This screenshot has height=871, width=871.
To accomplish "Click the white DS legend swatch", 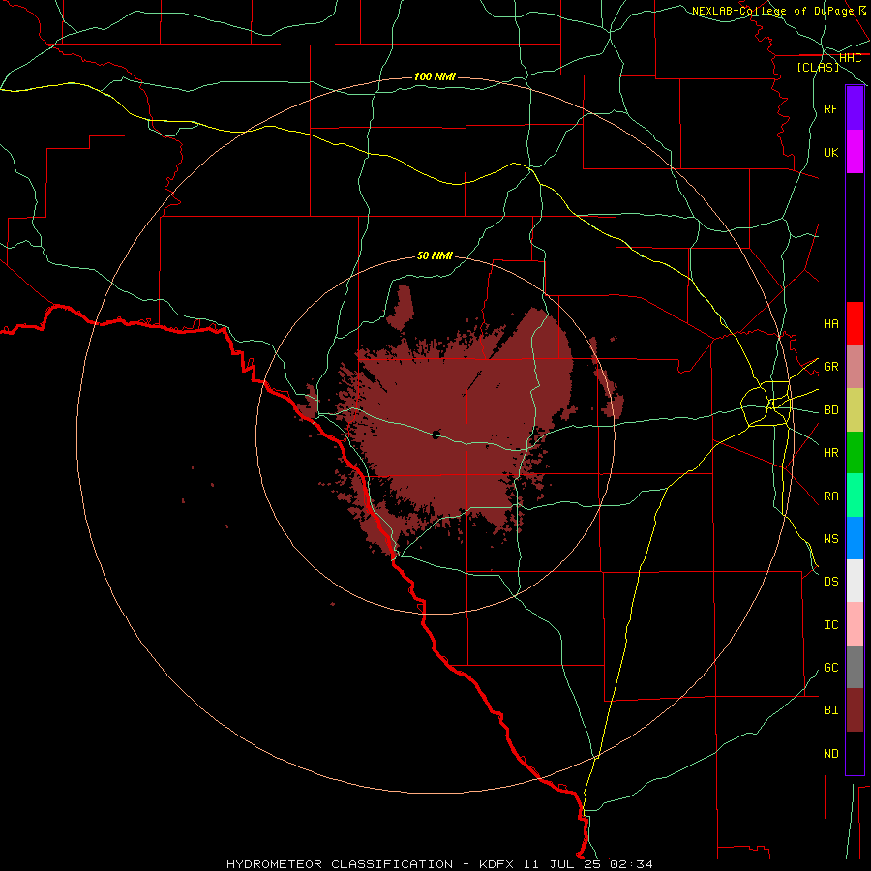I will [x=855, y=581].
